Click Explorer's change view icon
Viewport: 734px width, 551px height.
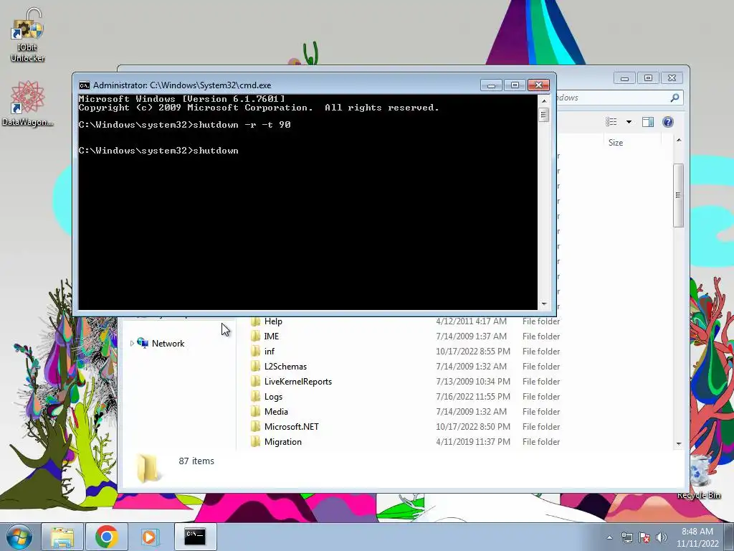(611, 122)
